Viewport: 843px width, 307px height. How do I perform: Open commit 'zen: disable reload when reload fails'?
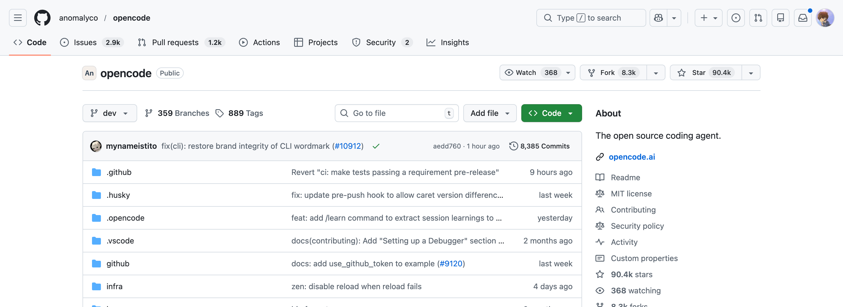point(356,287)
